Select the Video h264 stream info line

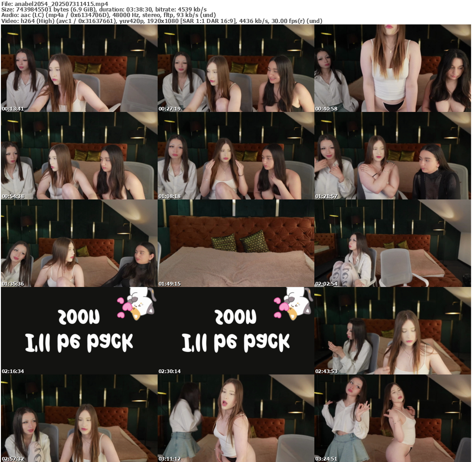162,21
